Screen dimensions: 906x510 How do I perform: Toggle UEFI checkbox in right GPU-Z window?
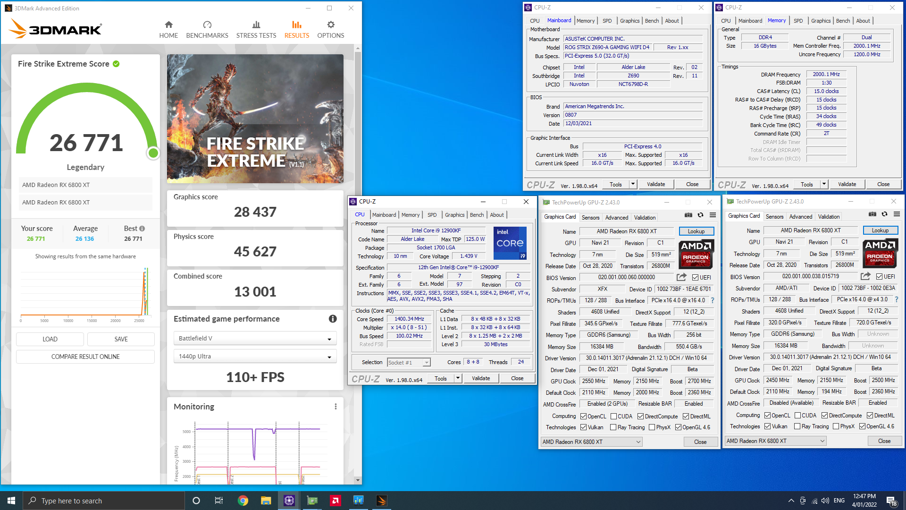pyautogui.click(x=879, y=277)
